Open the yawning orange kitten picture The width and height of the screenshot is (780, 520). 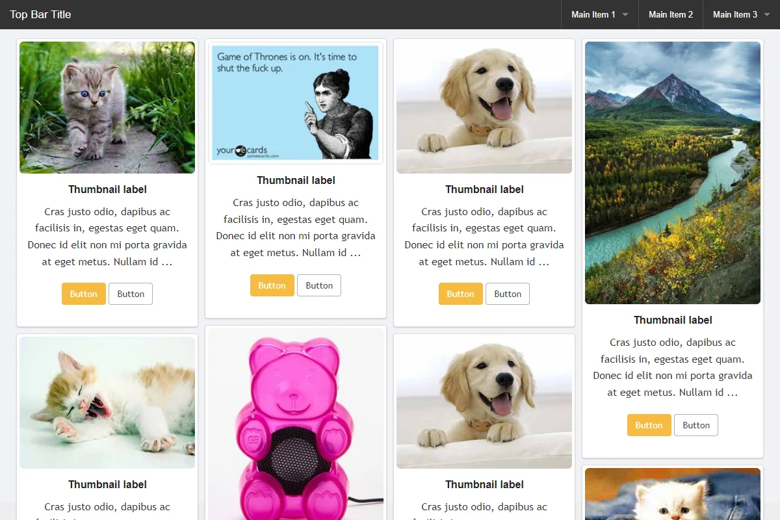click(107, 402)
